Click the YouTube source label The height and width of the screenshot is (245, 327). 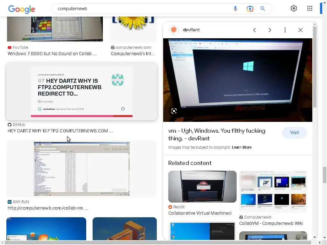(x=20, y=48)
